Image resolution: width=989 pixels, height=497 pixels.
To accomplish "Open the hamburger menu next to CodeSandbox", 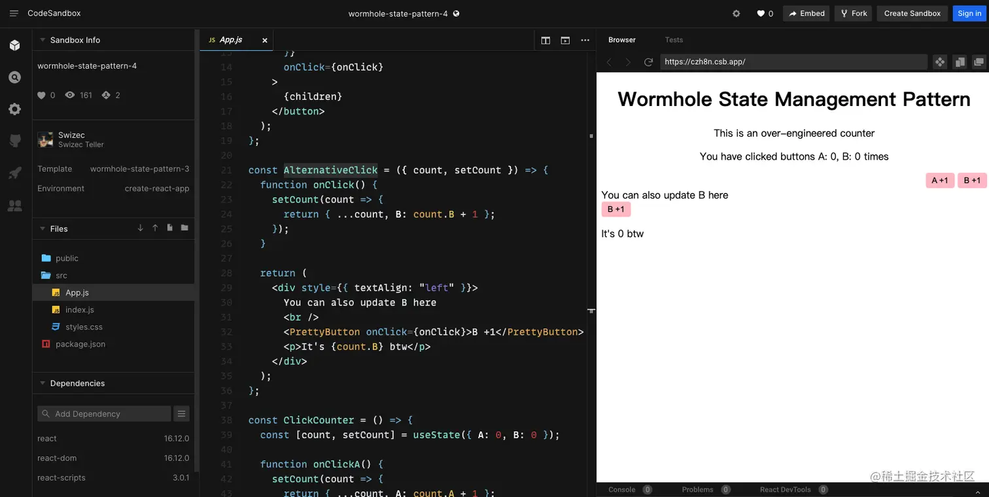I will pyautogui.click(x=14, y=13).
